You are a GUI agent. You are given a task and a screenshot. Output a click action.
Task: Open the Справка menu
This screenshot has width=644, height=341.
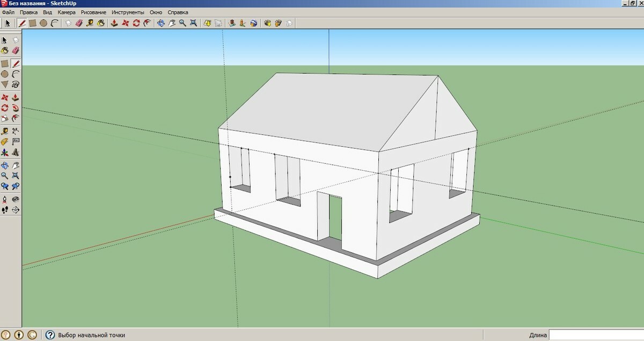[x=178, y=12]
